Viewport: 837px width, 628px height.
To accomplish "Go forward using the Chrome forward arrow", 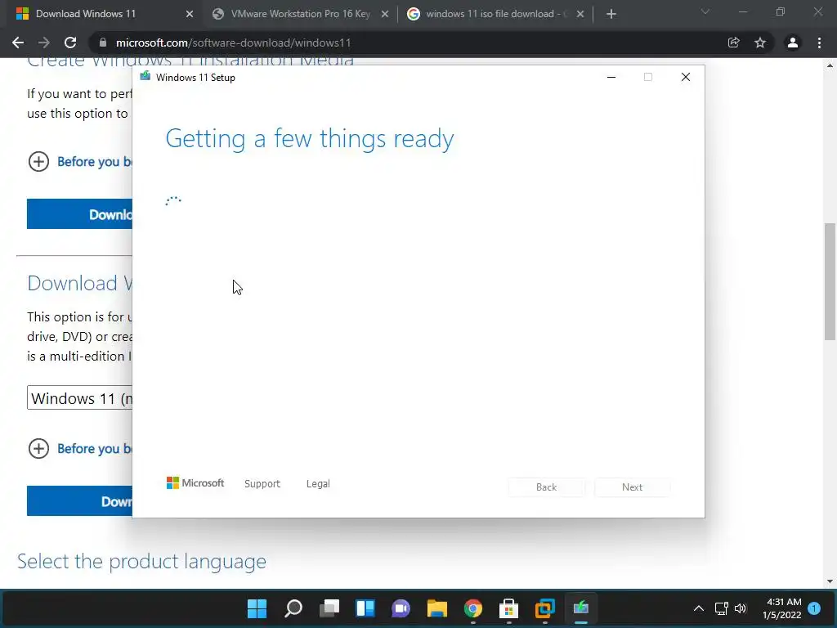I will [x=44, y=43].
